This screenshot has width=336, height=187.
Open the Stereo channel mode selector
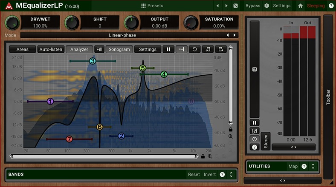(266, 141)
